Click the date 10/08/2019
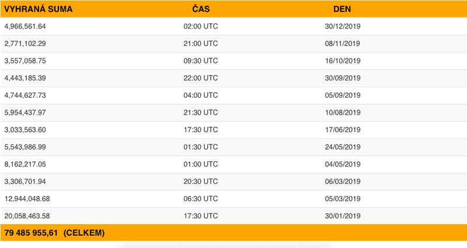 click(x=343, y=112)
